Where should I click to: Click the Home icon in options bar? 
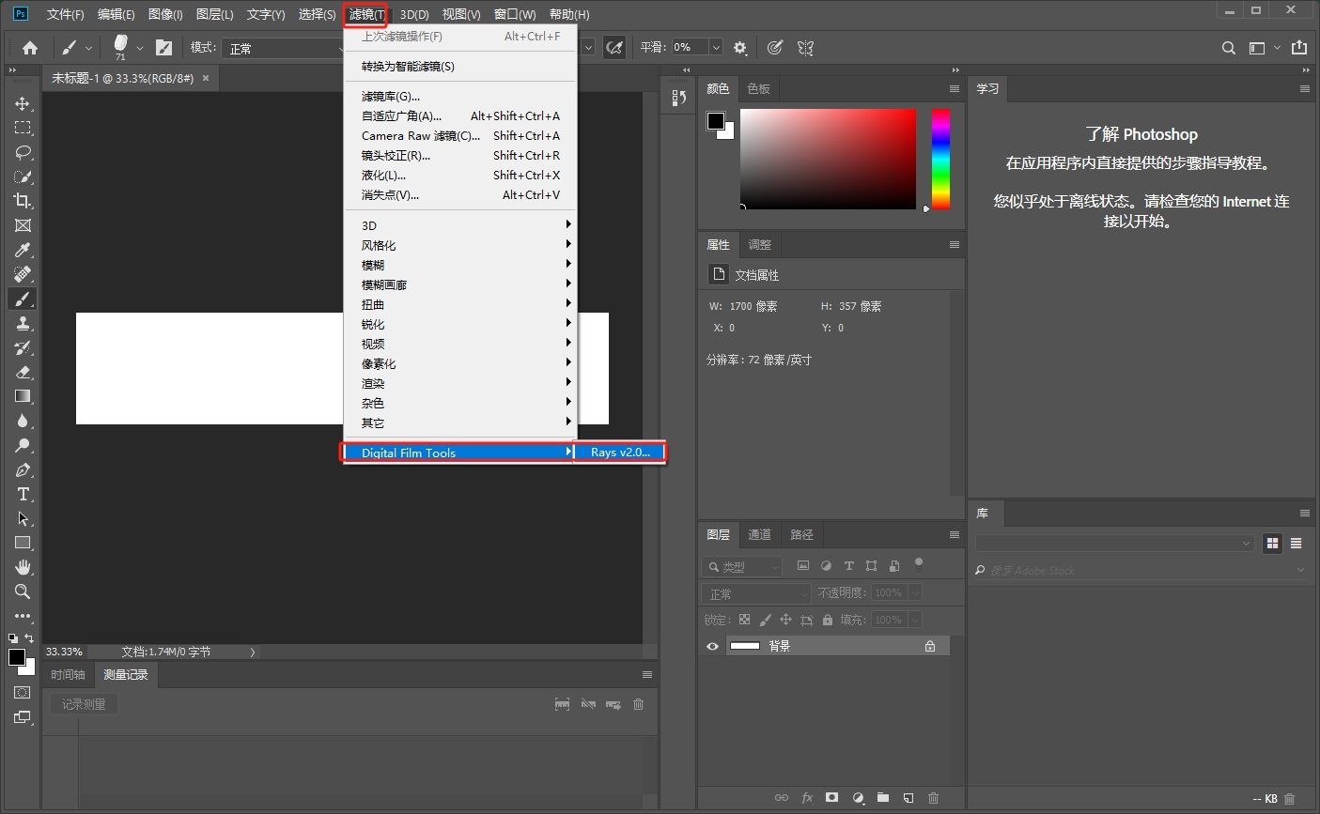30,48
